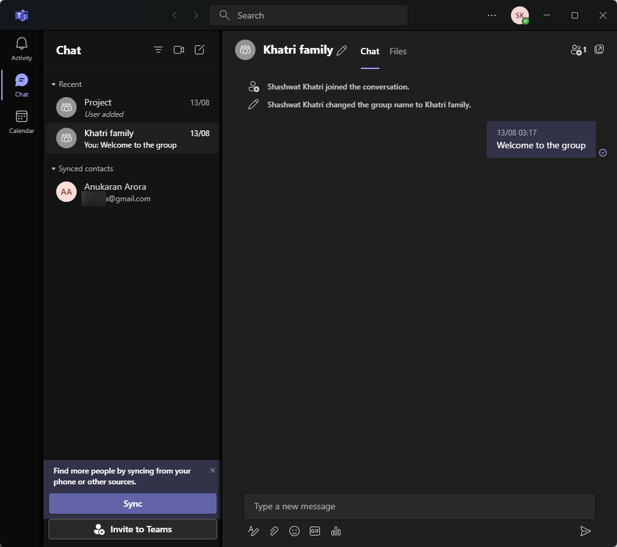Screen dimensions: 617x547
Task: Open SK profile avatar menu
Action: [x=520, y=15]
